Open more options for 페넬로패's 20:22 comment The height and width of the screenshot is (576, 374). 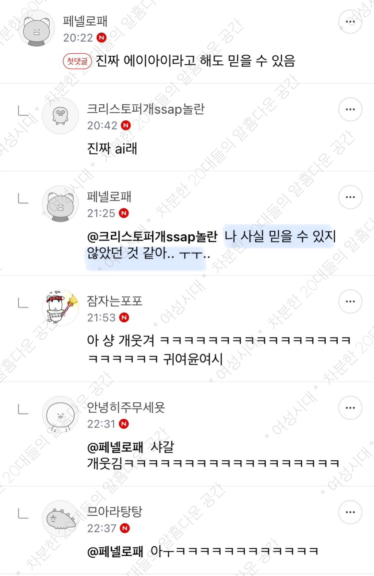[x=350, y=22]
